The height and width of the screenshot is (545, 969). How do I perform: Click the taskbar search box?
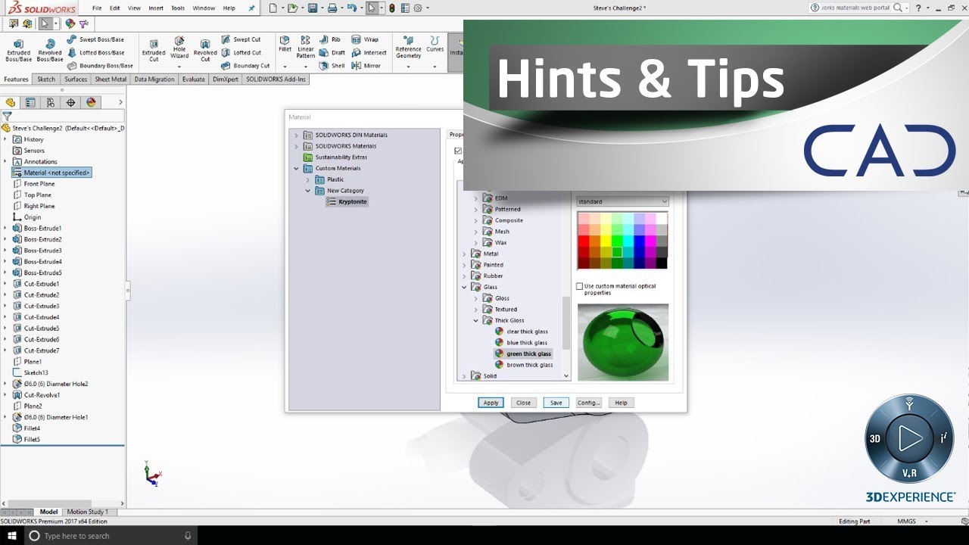[110, 535]
